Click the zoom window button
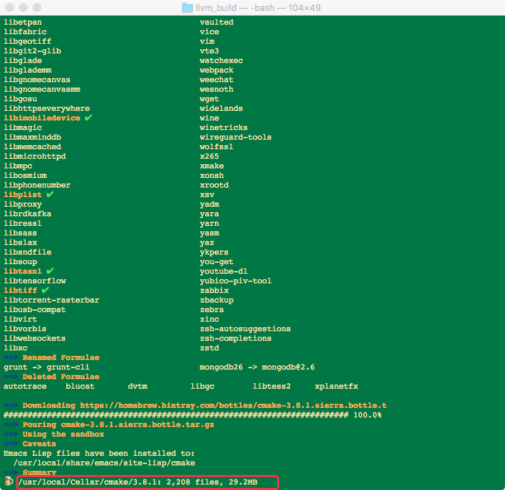Screen dimensions: 505x490 (37, 8)
